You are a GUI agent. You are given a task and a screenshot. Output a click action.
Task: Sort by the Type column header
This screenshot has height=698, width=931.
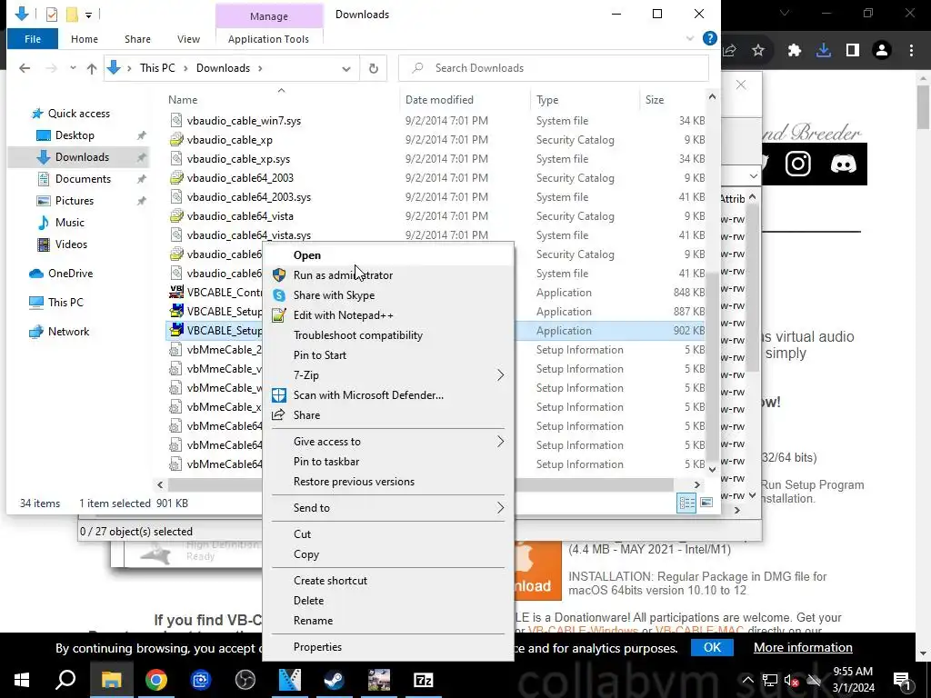pos(547,100)
